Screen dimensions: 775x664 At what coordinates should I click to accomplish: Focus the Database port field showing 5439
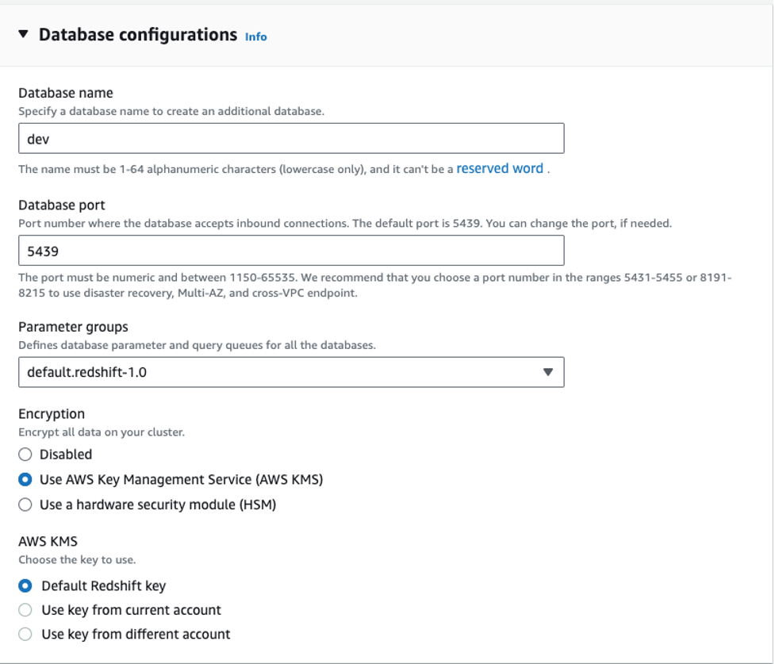[x=291, y=251]
